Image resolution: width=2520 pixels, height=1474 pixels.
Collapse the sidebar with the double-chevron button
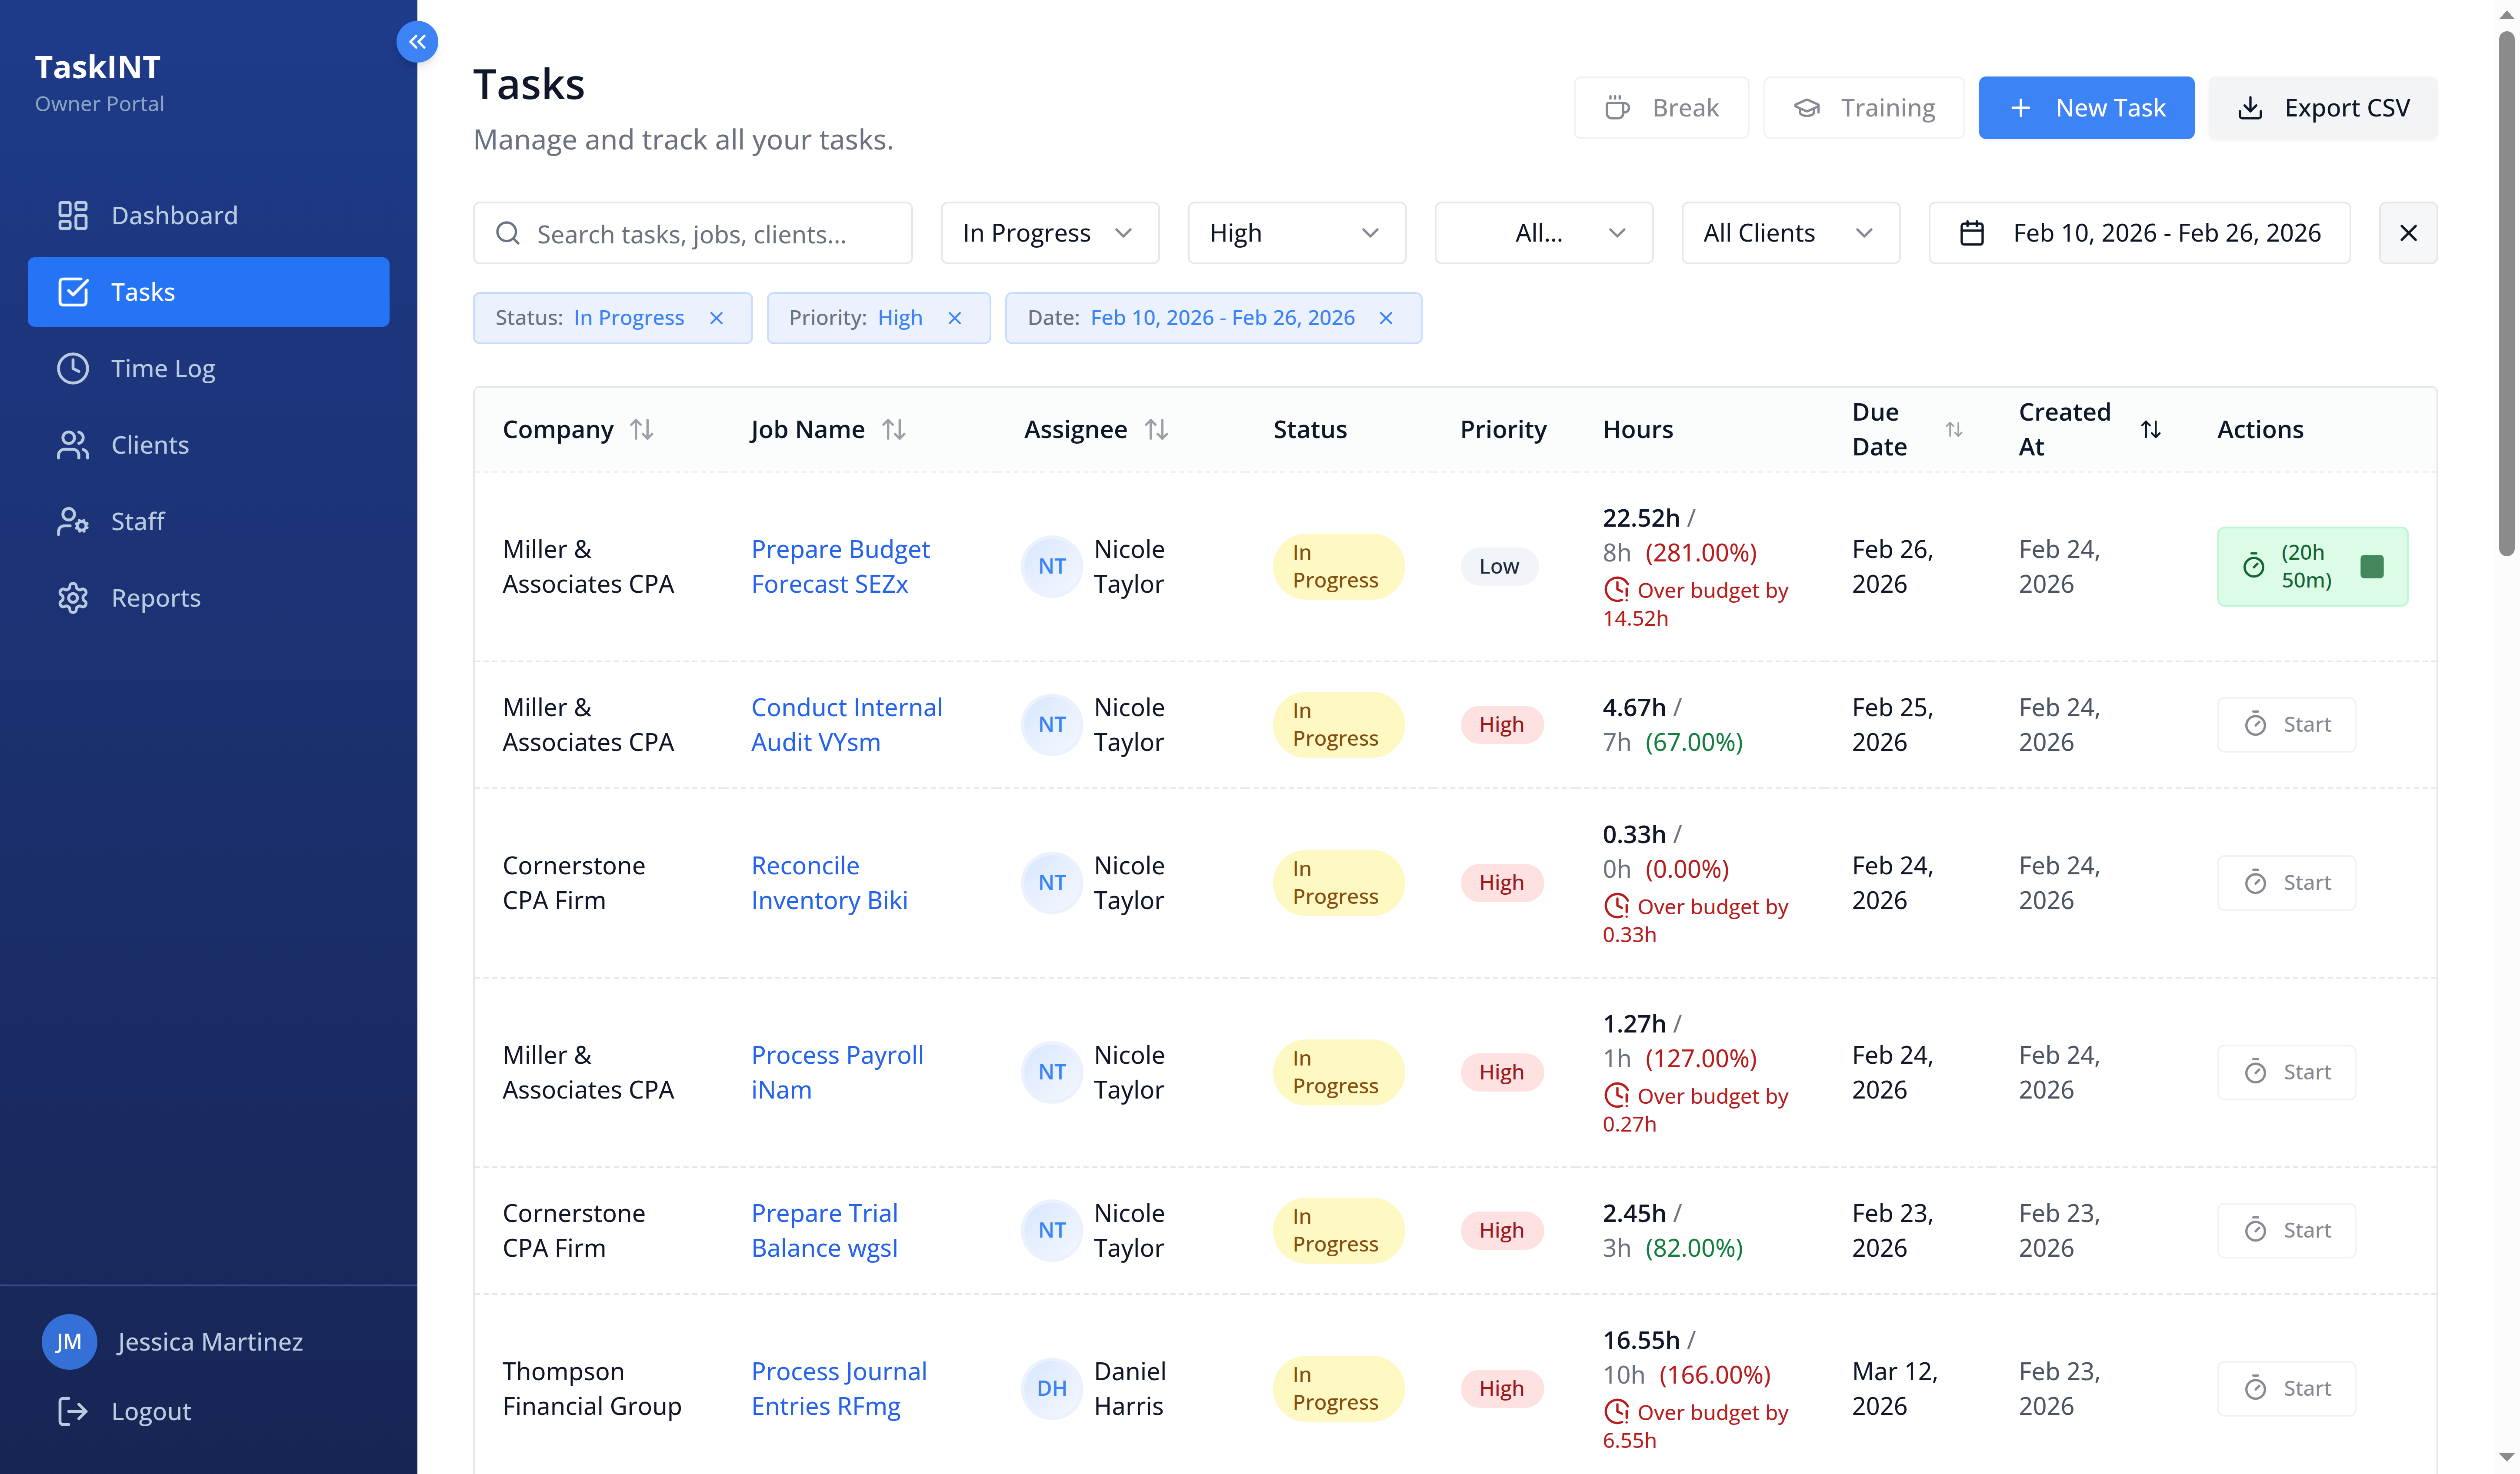tap(417, 42)
